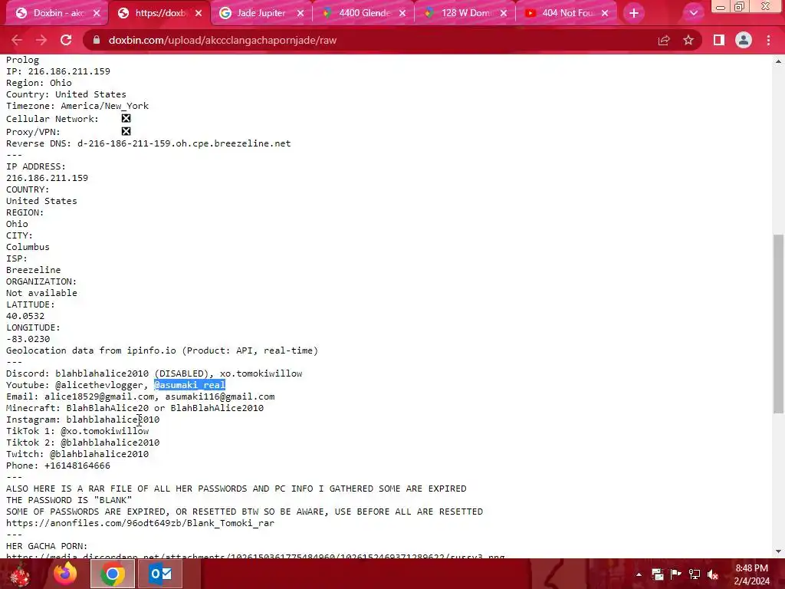
Task: Click the 'ISP:' label
Action: click(17, 258)
